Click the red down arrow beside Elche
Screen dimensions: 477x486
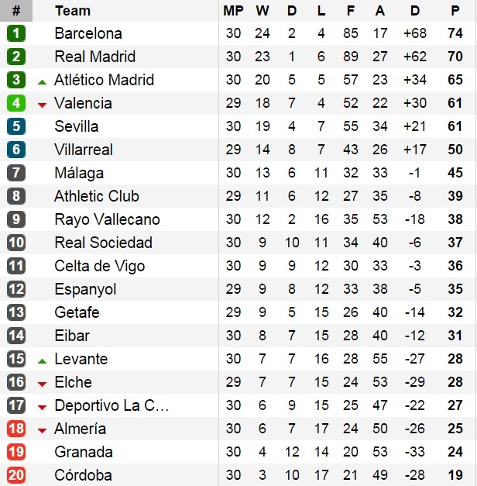[x=42, y=383]
